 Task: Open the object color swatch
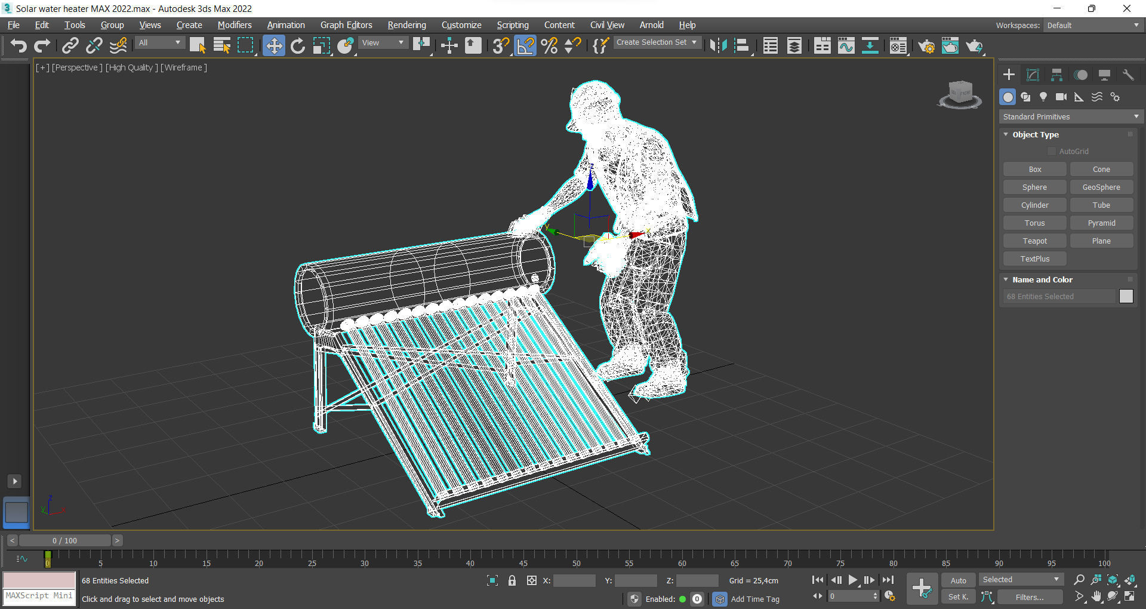(1126, 296)
